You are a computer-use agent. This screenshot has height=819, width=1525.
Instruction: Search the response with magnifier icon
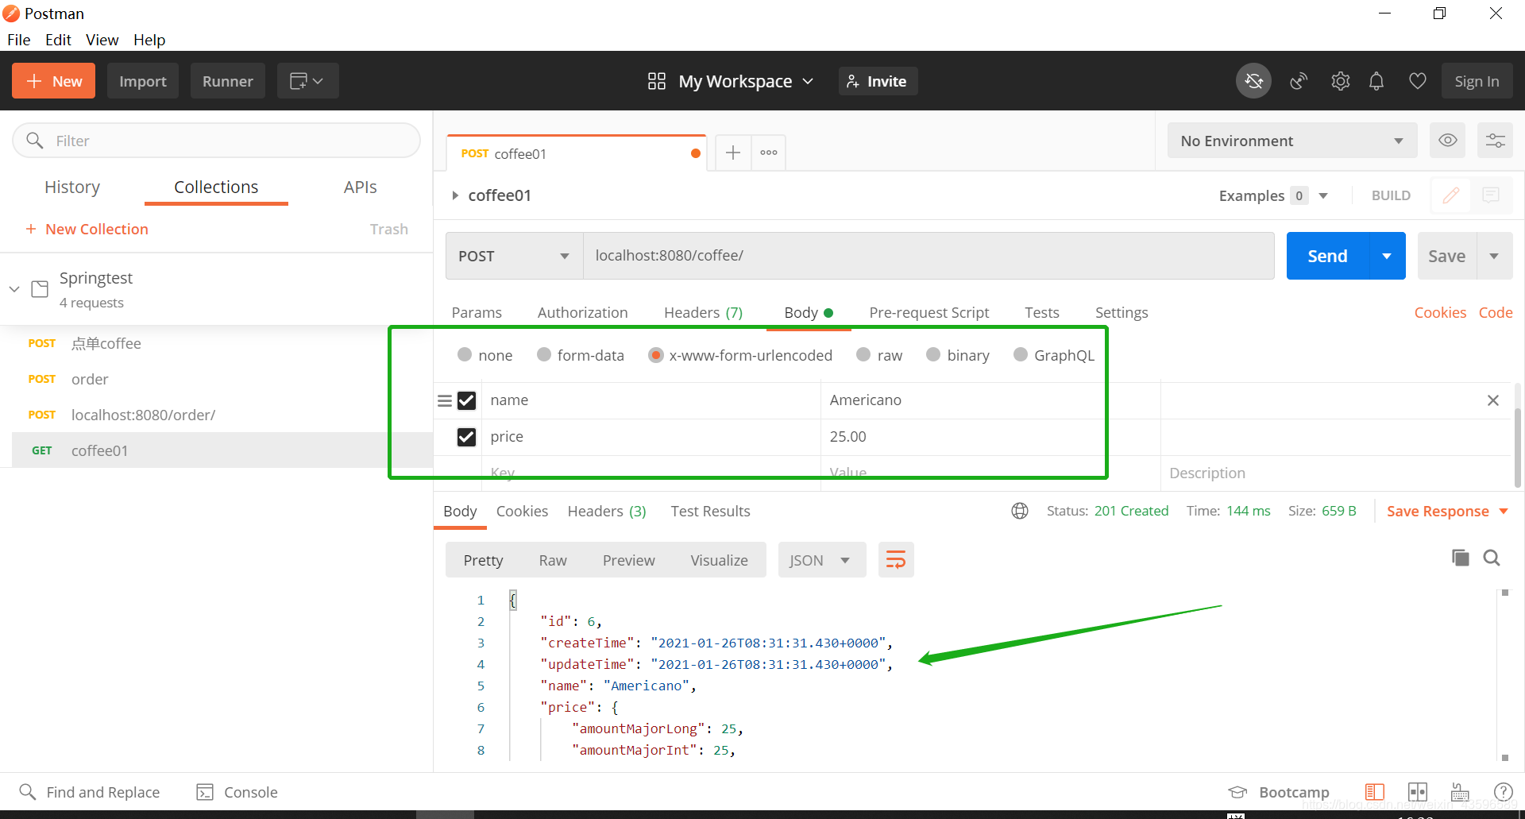1492,558
